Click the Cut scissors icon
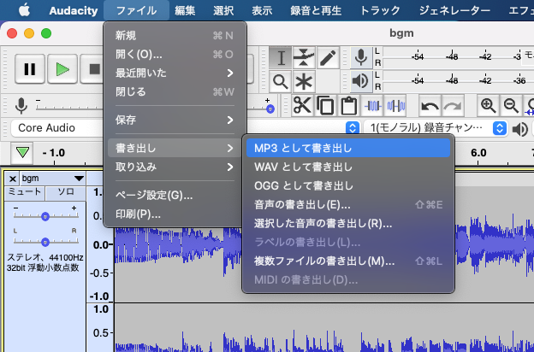534x352 pixels. click(302, 106)
